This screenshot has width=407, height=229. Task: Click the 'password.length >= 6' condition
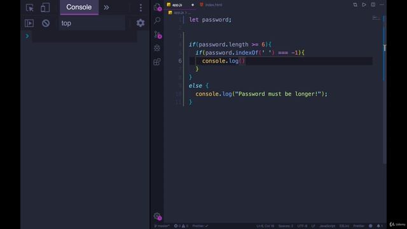tap(231, 45)
